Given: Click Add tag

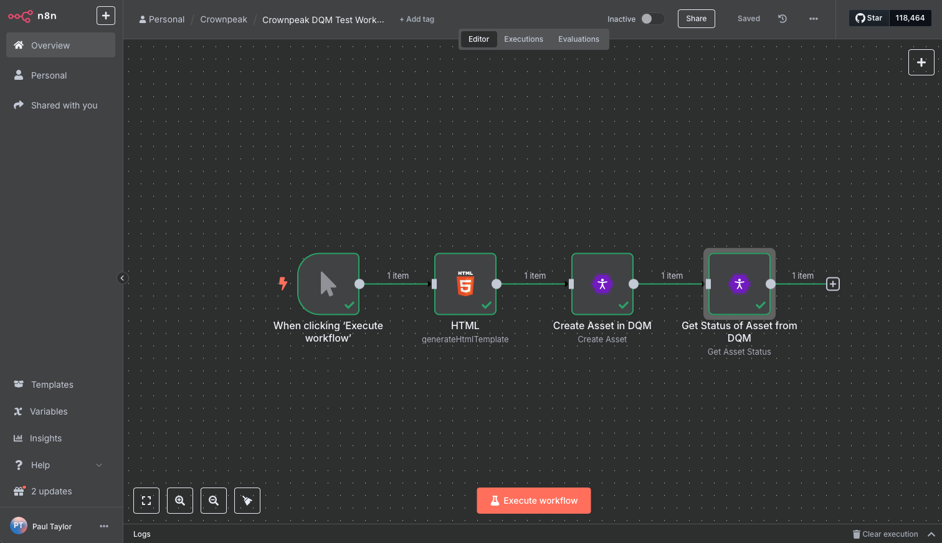Looking at the screenshot, I should click(x=417, y=19).
